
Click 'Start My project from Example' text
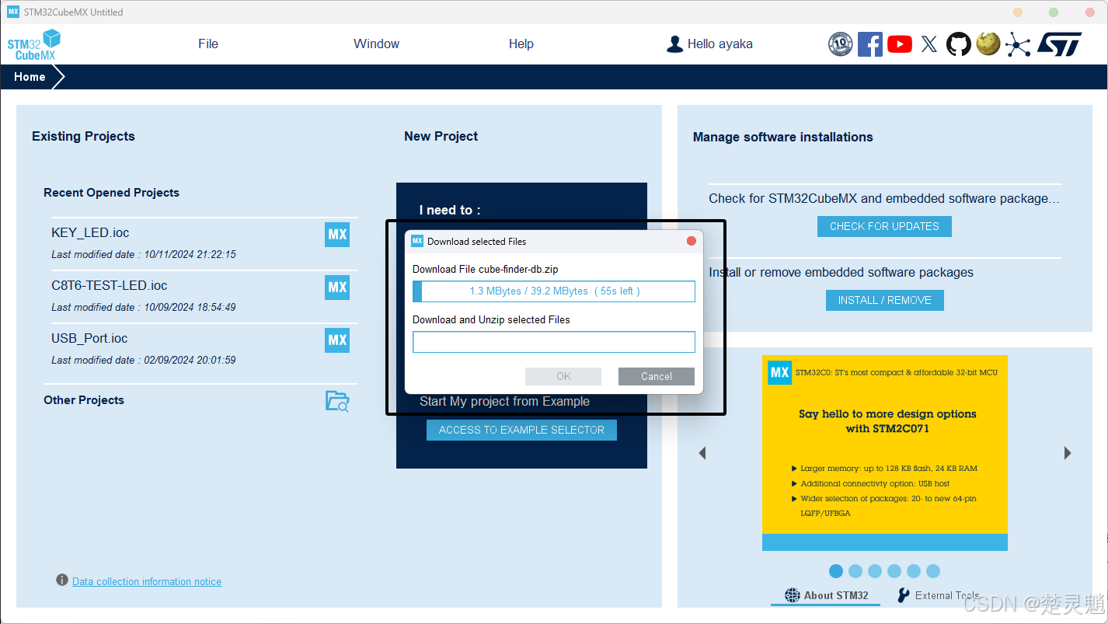pos(504,402)
